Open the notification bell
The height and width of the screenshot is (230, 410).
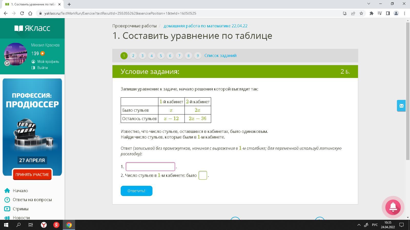coord(393,207)
